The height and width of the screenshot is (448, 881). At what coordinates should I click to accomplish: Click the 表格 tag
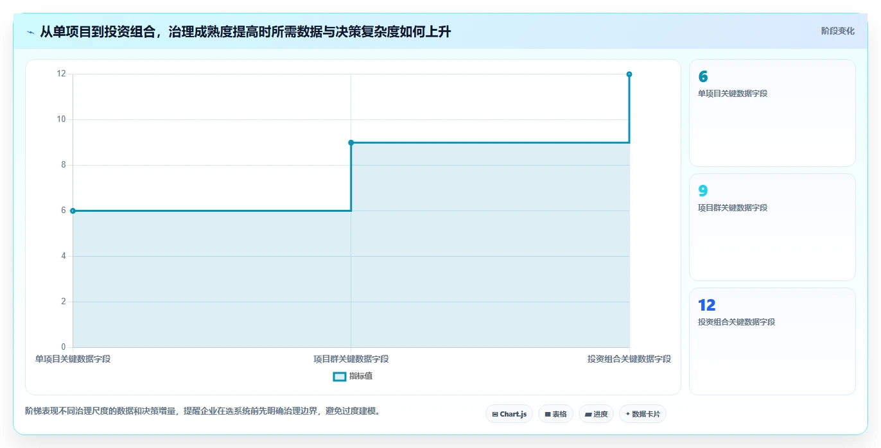tap(555, 414)
